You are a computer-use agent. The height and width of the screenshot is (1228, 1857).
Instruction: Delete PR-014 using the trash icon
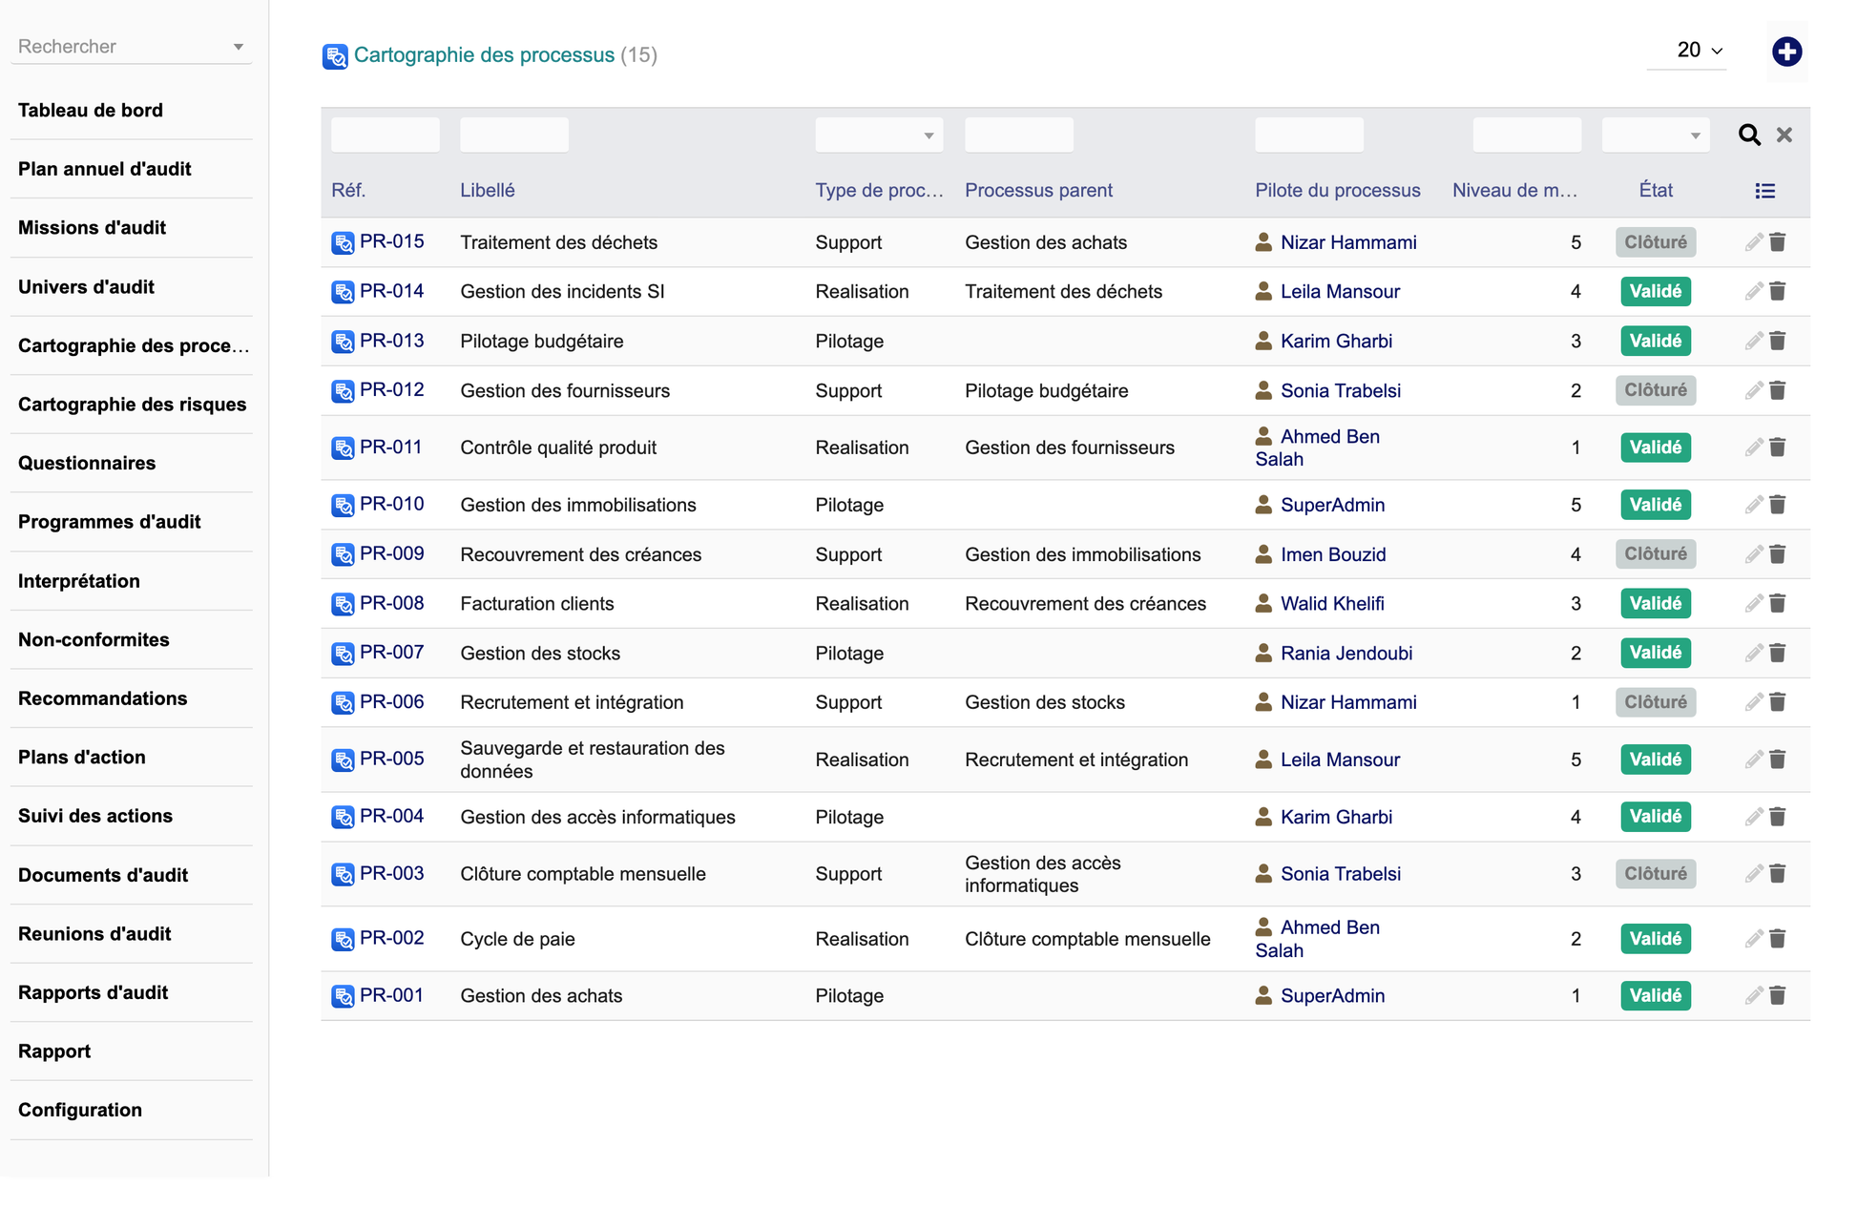click(1778, 291)
